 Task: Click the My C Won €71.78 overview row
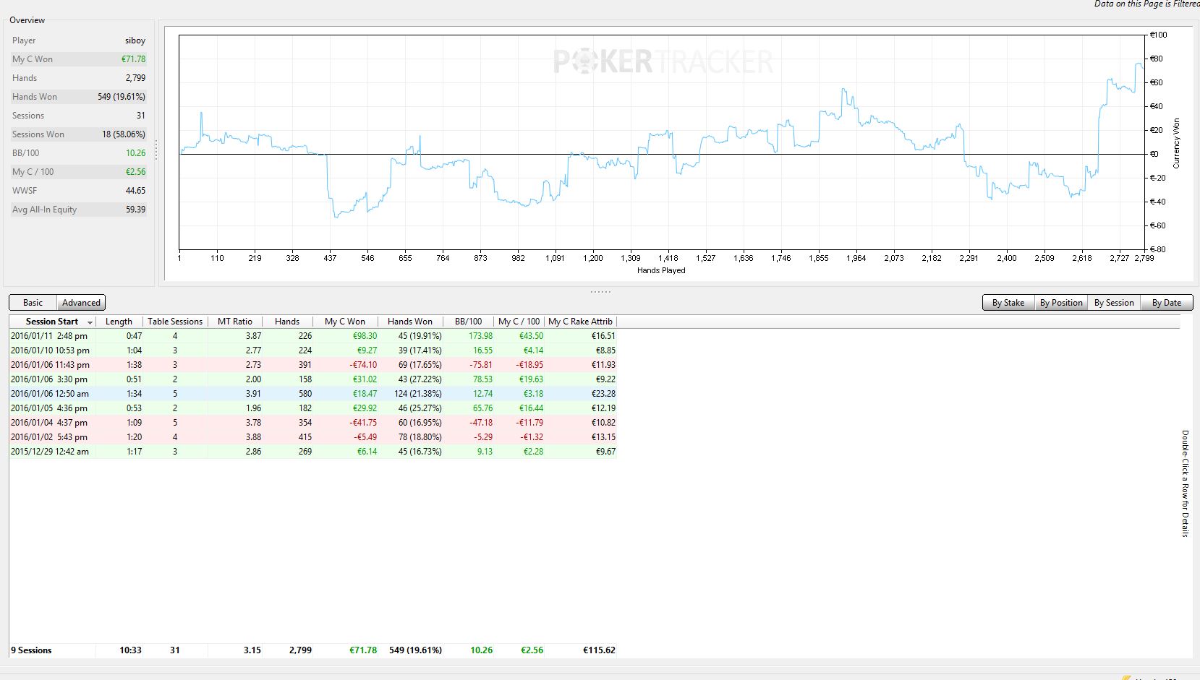[x=79, y=59]
